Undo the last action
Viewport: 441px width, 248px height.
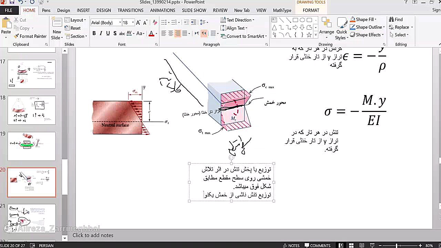tap(21, 2)
